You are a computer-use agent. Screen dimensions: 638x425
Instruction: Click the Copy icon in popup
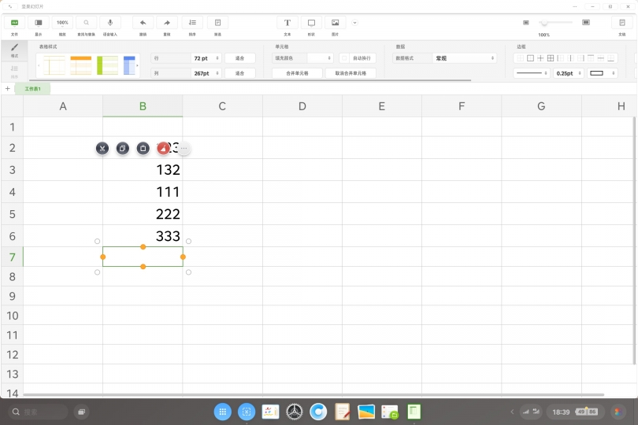122,149
